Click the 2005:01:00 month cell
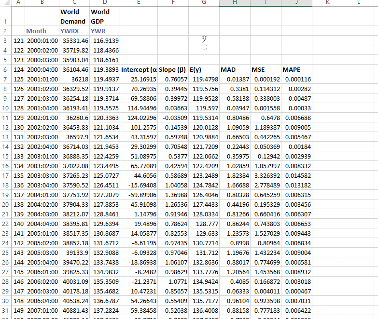Screen dimensions: 378x319 click(42, 233)
